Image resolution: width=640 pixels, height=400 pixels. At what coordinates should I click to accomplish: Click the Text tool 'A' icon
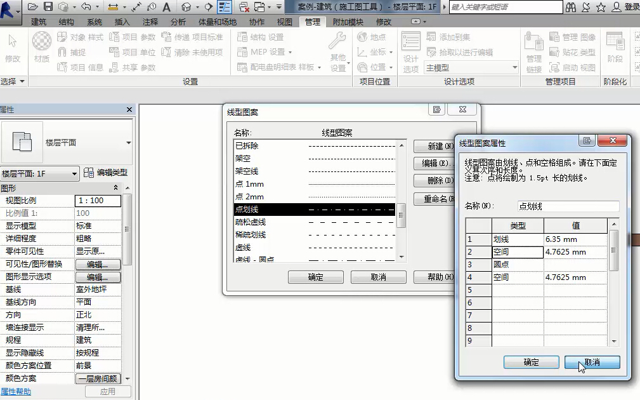pos(166,7)
